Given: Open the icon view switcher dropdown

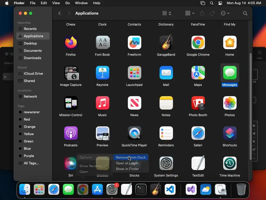Looking at the screenshot, I should 167,13.
